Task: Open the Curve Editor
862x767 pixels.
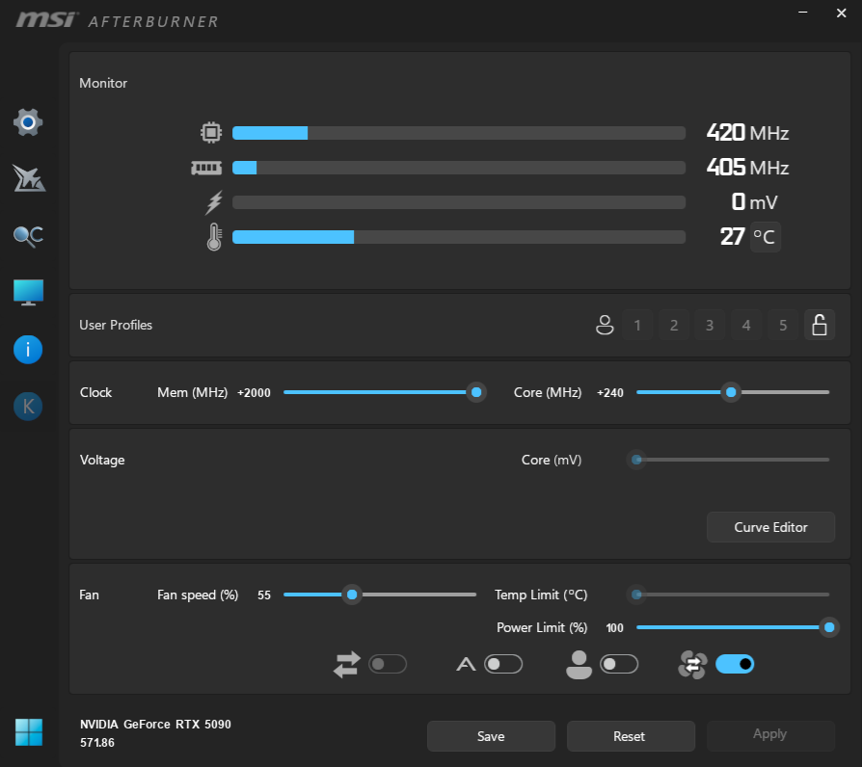Action: [770, 527]
